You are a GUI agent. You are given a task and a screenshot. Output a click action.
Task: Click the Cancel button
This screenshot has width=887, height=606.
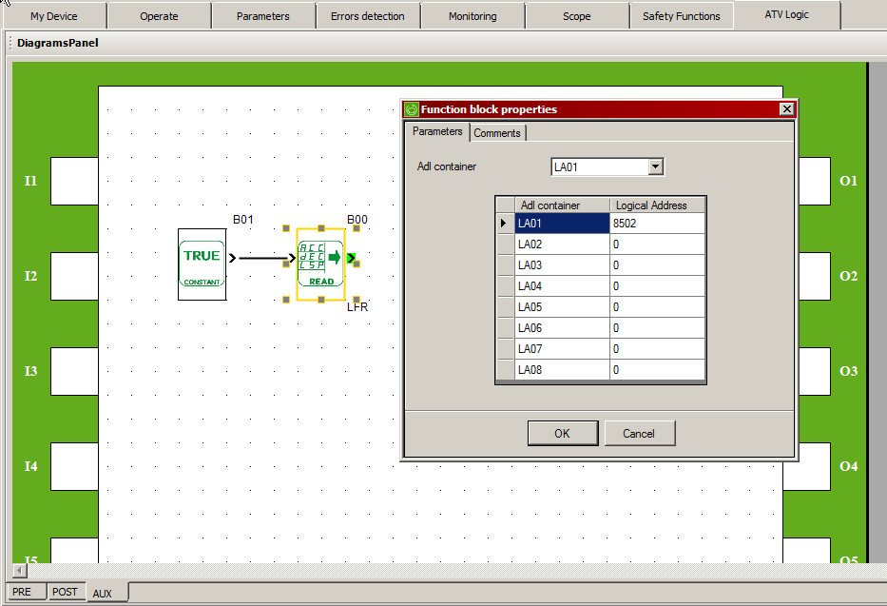(x=639, y=434)
